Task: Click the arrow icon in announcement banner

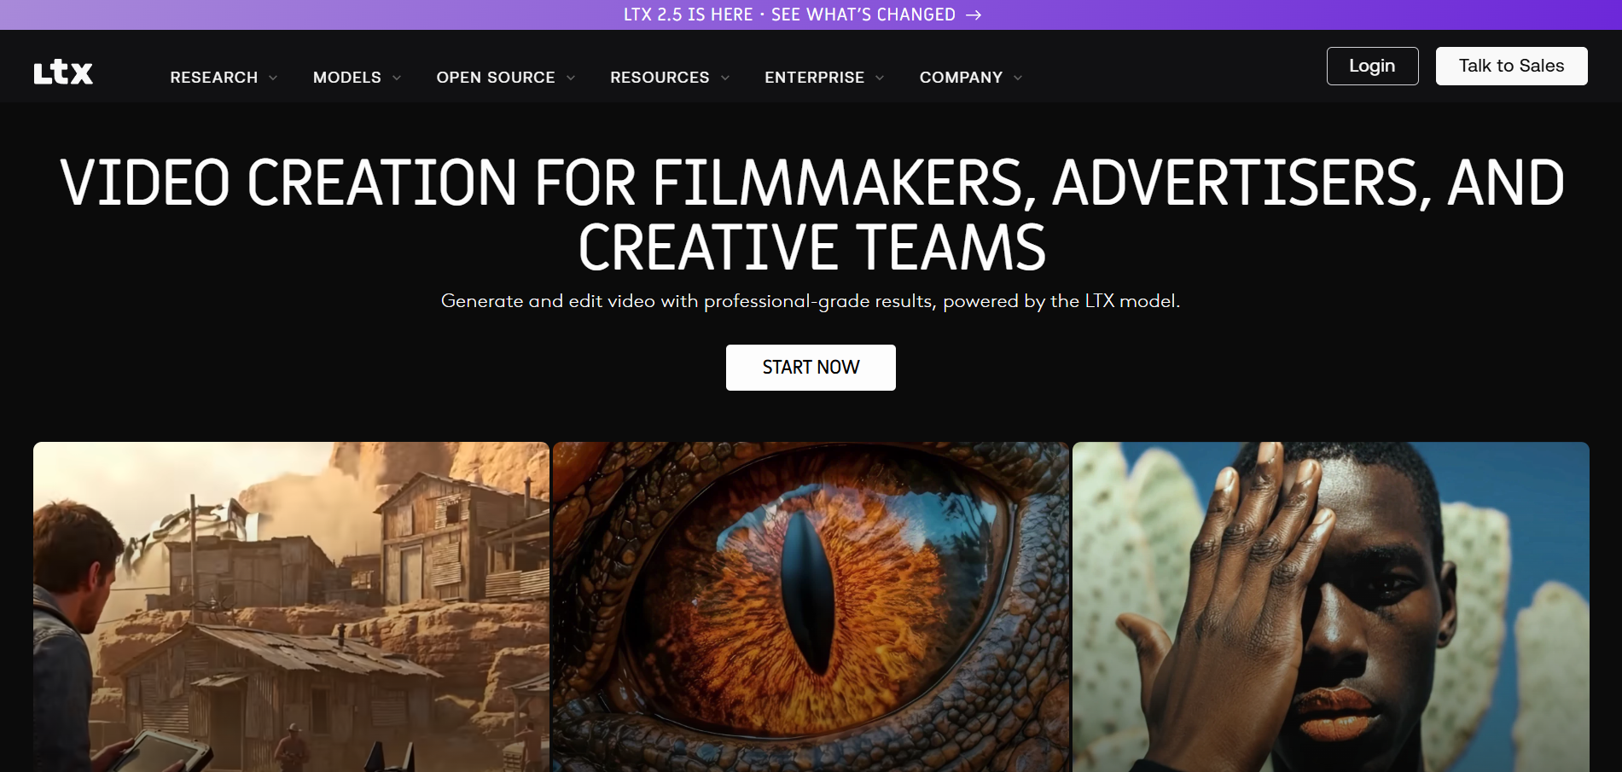Action: [x=974, y=15]
